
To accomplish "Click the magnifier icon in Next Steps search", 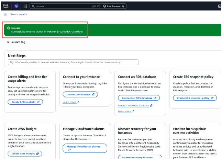I will [x=12, y=62].
